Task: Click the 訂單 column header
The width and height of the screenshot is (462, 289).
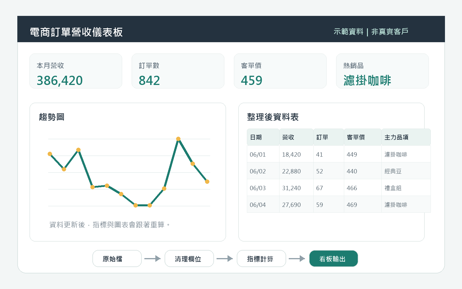Action: pyautogui.click(x=329, y=137)
